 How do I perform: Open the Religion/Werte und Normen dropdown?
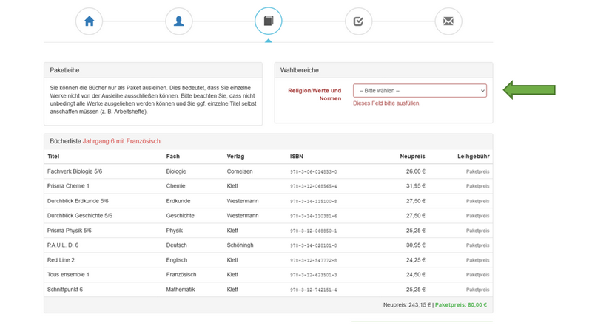(420, 91)
